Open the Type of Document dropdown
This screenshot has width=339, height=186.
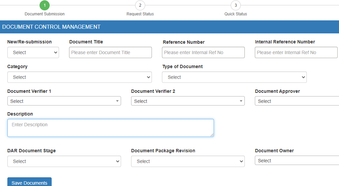pos(234,77)
